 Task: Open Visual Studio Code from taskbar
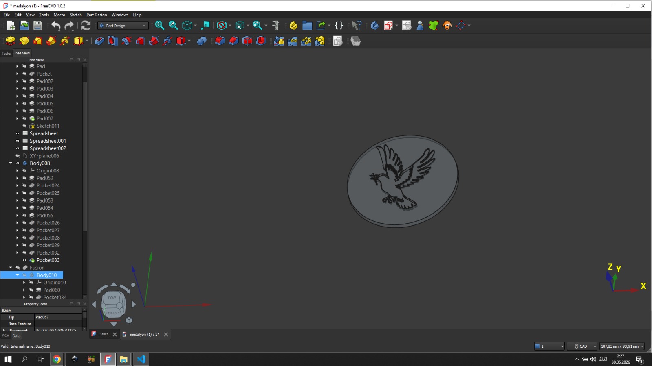[141, 359]
